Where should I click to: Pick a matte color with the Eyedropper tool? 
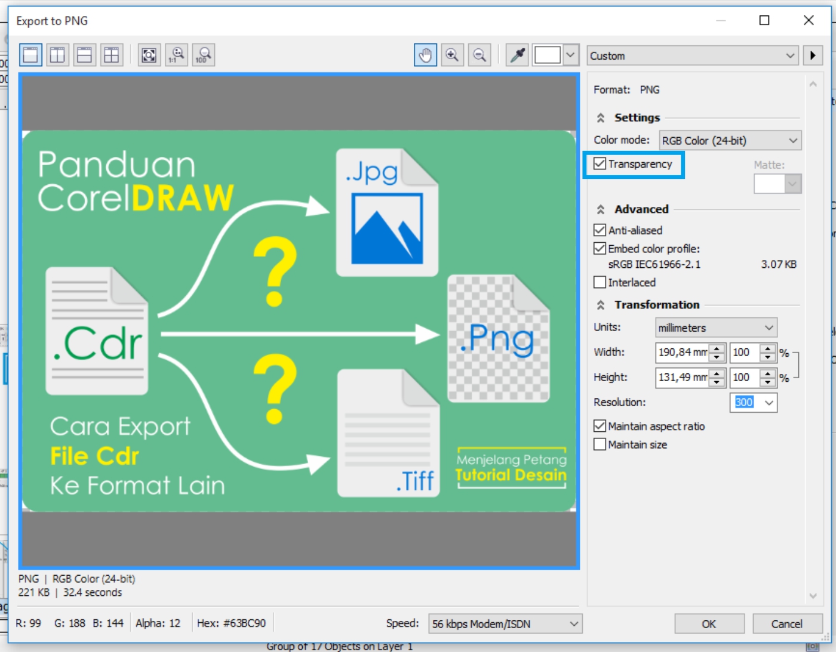(x=516, y=54)
